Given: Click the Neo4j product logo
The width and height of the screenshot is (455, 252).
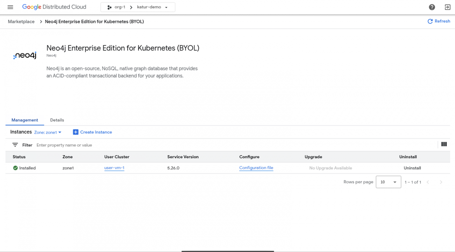Looking at the screenshot, I should point(25,55).
